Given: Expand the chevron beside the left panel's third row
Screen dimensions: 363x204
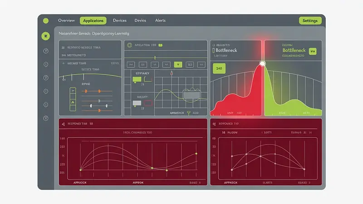Looking at the screenshot, I should pyautogui.click(x=62, y=64).
